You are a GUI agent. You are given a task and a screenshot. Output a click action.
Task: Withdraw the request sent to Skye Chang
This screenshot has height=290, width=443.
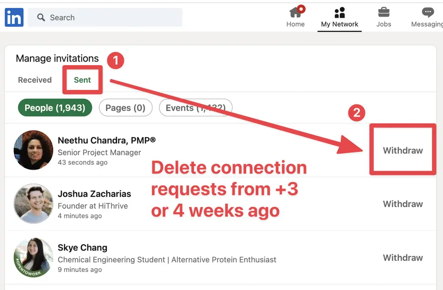403,257
